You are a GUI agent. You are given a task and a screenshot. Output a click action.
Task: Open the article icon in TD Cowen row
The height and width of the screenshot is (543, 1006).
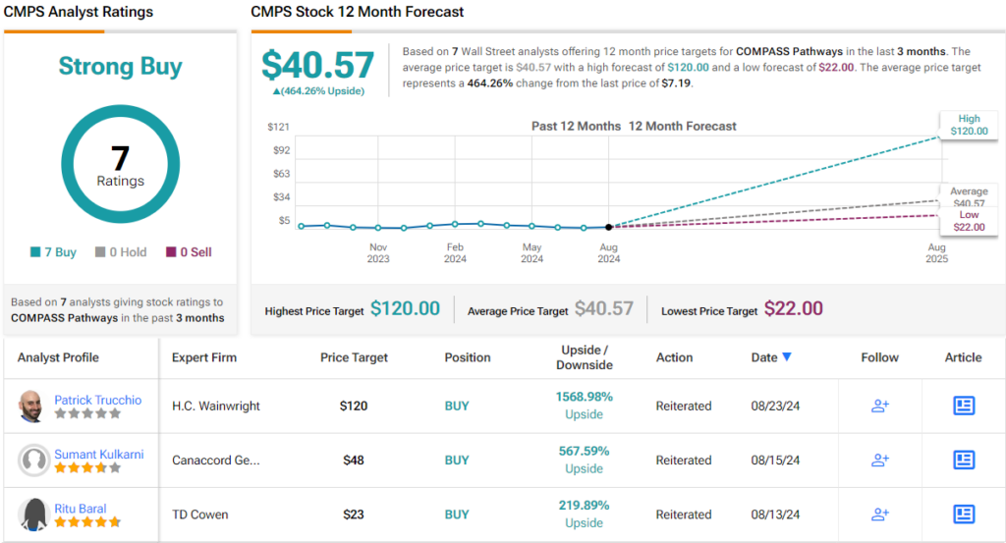tap(963, 514)
